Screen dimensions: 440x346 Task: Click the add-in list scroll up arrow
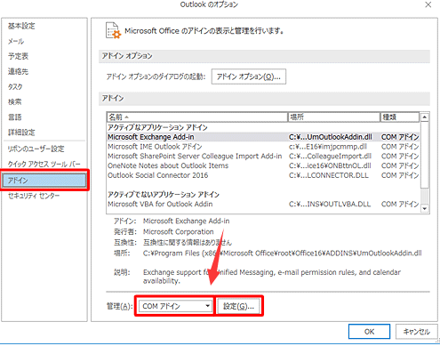tap(425, 117)
